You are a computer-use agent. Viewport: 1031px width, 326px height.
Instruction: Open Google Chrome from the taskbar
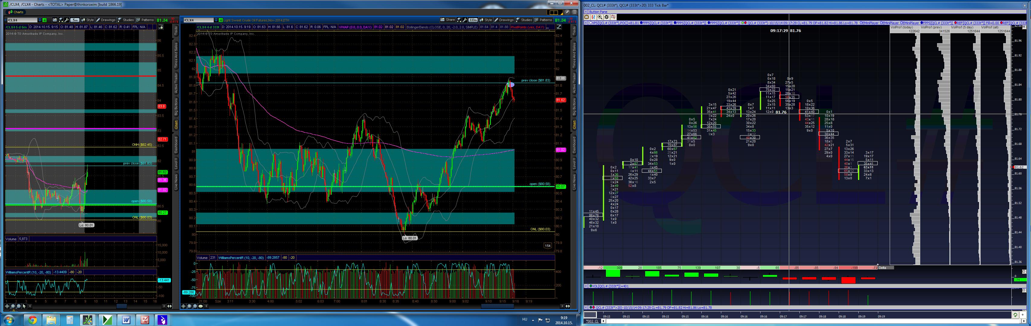(x=32, y=320)
